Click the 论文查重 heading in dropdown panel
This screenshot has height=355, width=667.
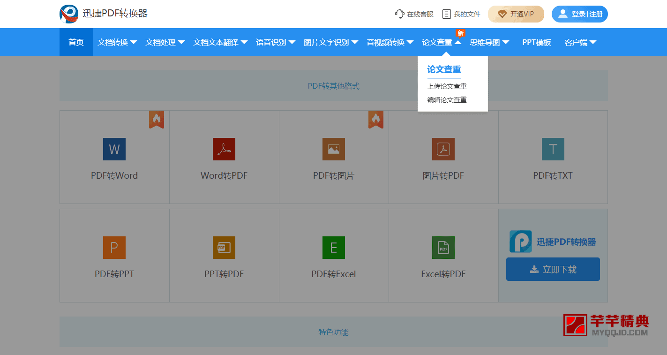pyautogui.click(x=444, y=69)
